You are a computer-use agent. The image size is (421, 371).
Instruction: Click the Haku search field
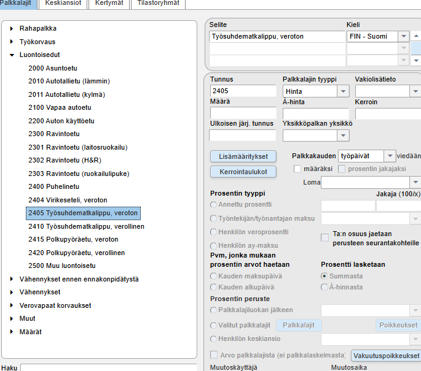pos(109,367)
